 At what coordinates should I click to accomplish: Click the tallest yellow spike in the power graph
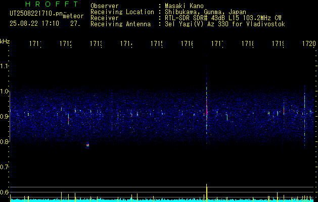[206, 192]
